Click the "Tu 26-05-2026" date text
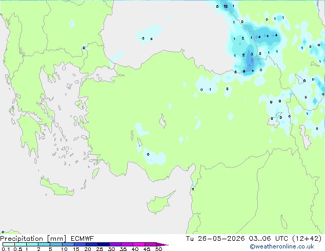This screenshot has width=325, height=251. point(215,239)
